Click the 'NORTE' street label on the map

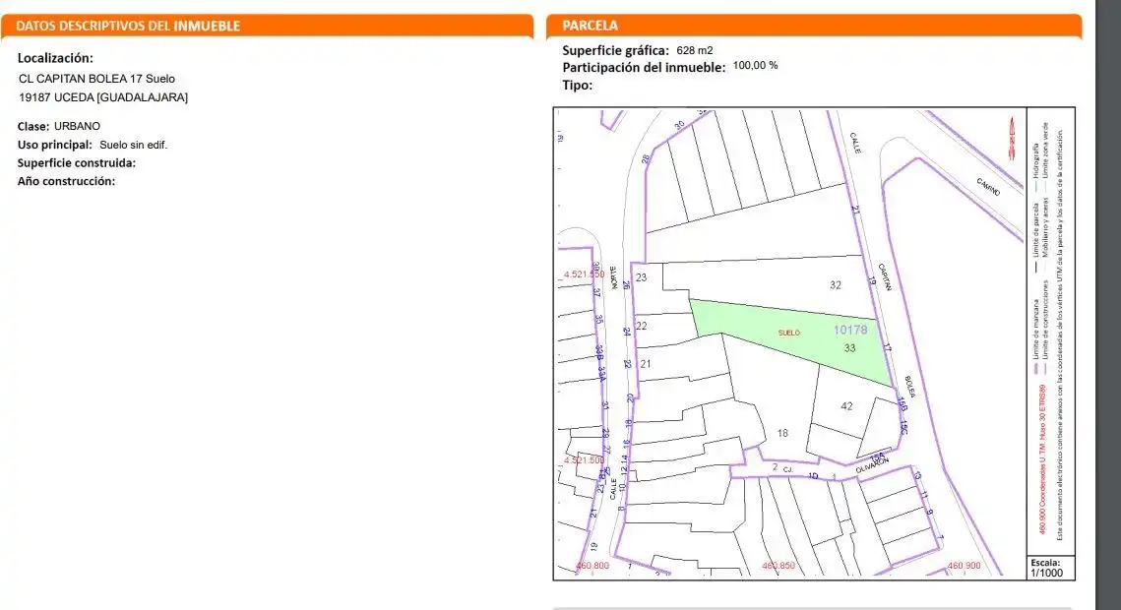(x=614, y=277)
